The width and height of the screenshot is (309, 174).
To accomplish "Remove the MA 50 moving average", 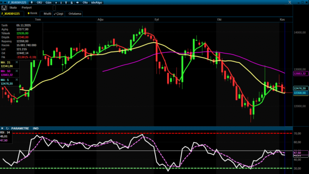I will [x=17, y=71].
